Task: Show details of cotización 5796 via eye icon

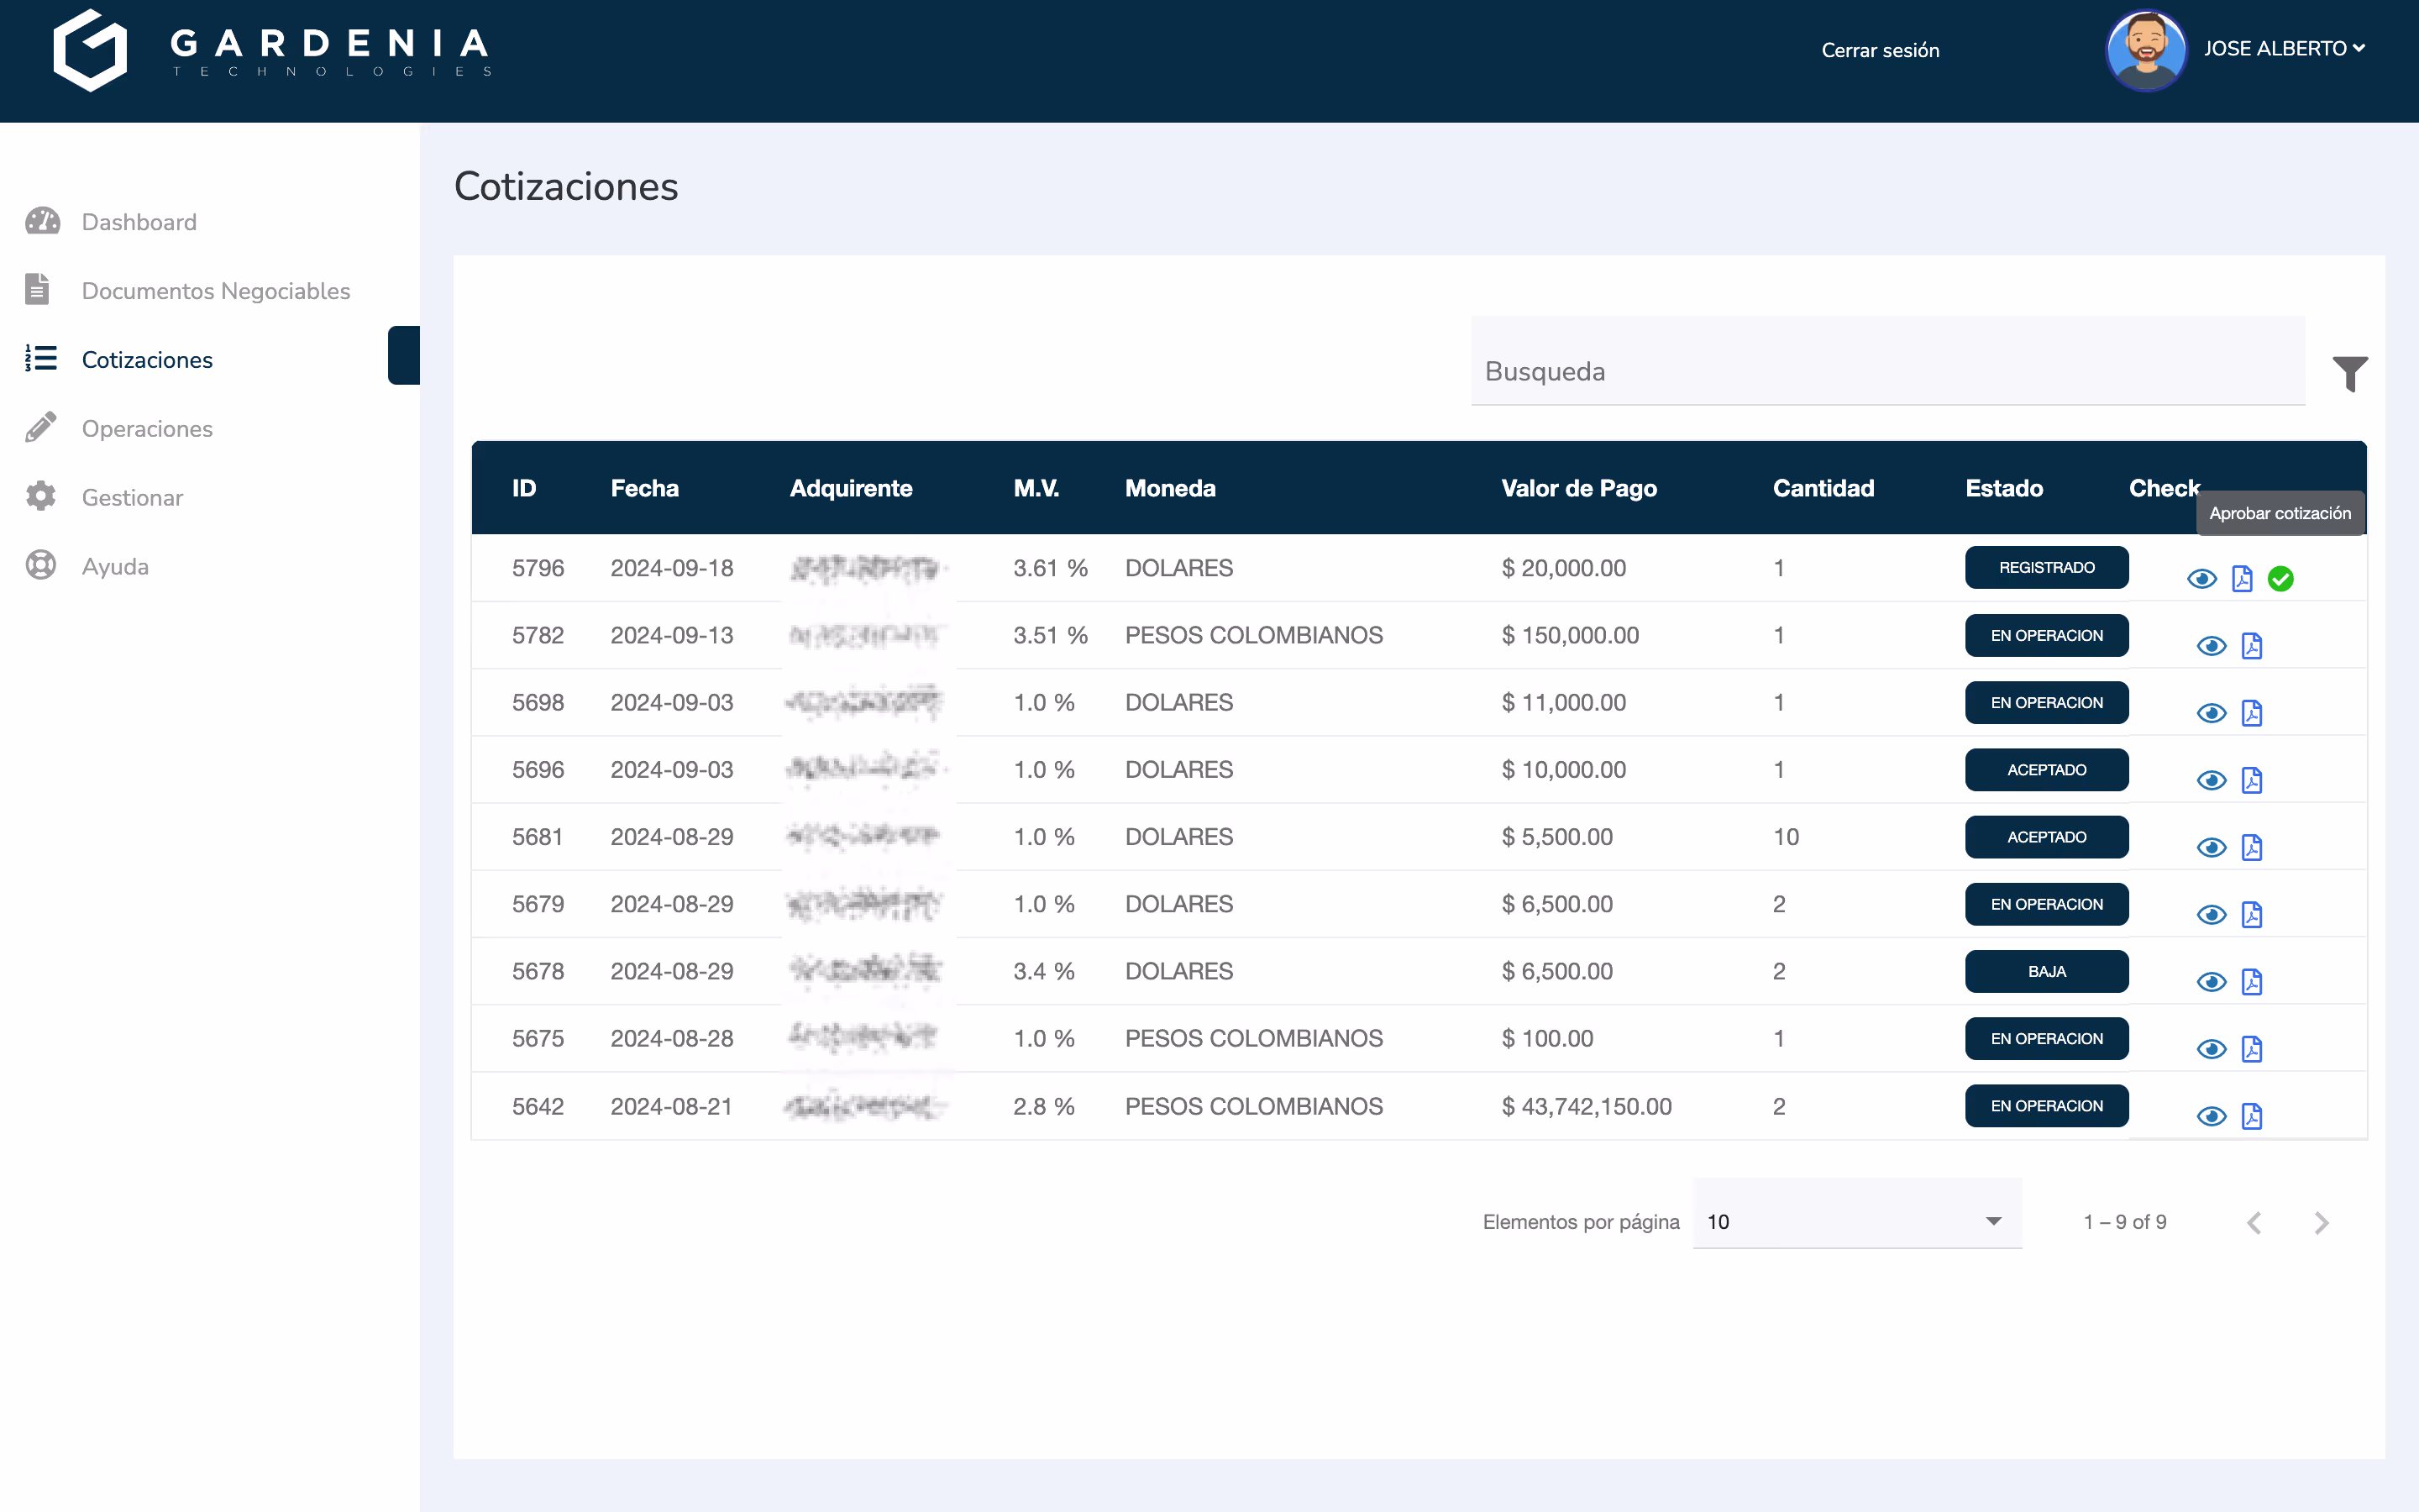Action: click(x=2203, y=578)
